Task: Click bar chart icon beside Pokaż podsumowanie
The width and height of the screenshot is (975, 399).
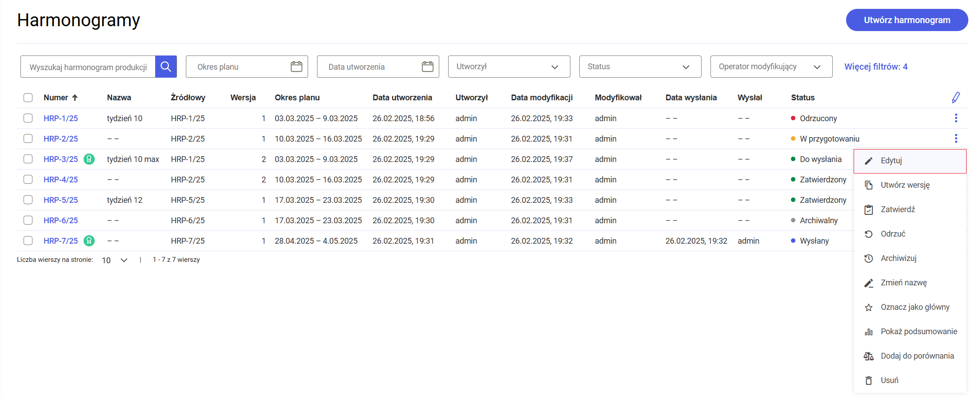Action: [868, 332]
